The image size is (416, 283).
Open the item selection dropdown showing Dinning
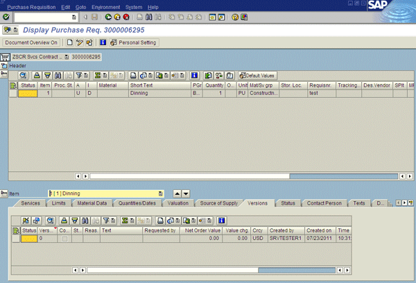pyautogui.click(x=161, y=192)
